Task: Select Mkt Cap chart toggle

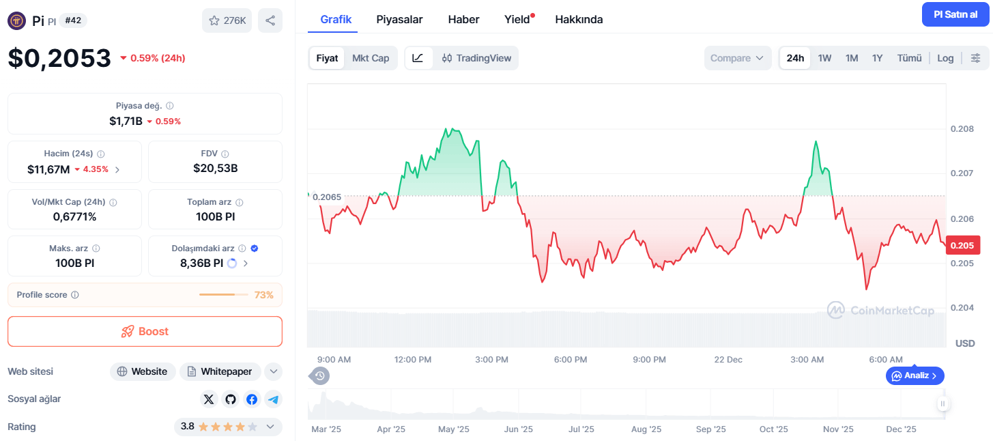Action: pos(371,58)
